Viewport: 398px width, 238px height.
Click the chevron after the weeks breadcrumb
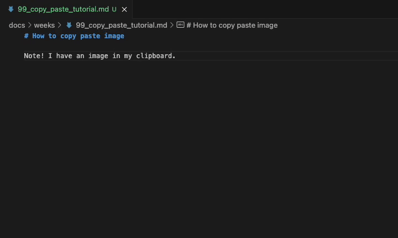click(x=60, y=25)
